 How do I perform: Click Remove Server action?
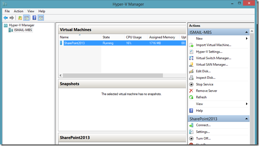click(x=206, y=90)
